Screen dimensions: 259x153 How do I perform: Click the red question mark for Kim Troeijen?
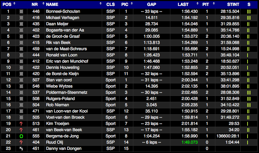pos(21,124)
